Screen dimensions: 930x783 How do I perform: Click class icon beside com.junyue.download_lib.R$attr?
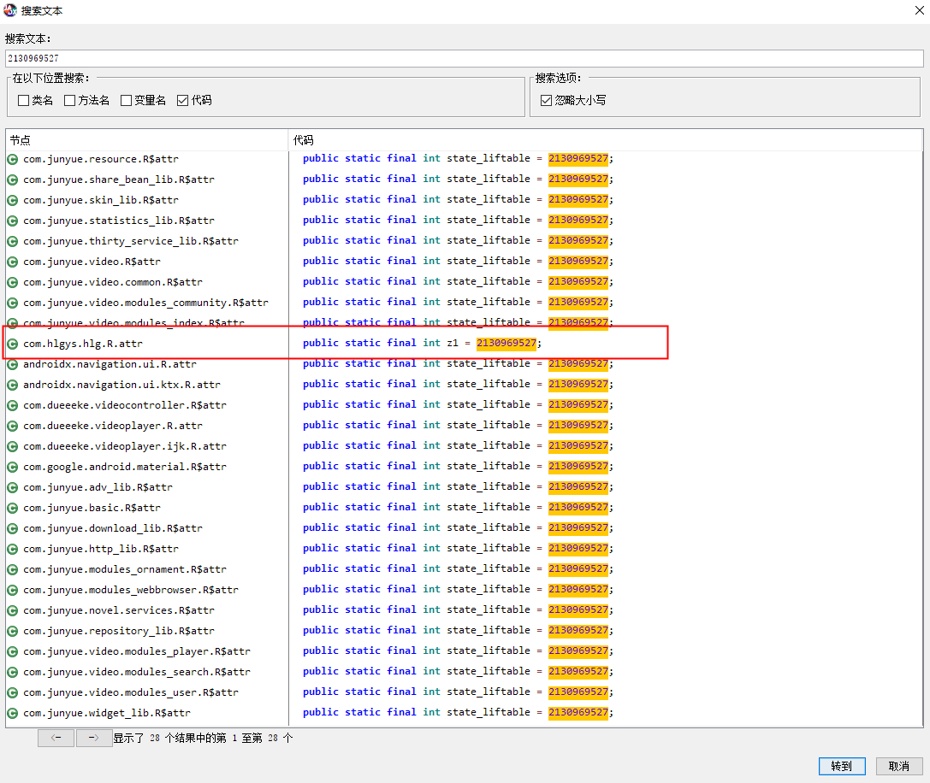pos(13,528)
